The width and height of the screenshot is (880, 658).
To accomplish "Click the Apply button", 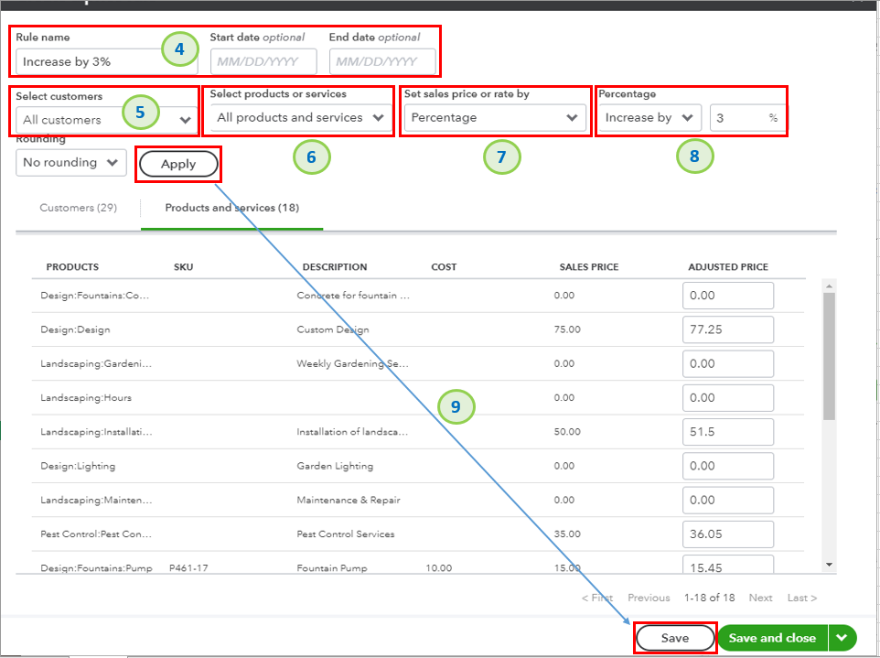I will coord(178,164).
